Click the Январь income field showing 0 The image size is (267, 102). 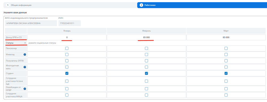tap(67, 37)
